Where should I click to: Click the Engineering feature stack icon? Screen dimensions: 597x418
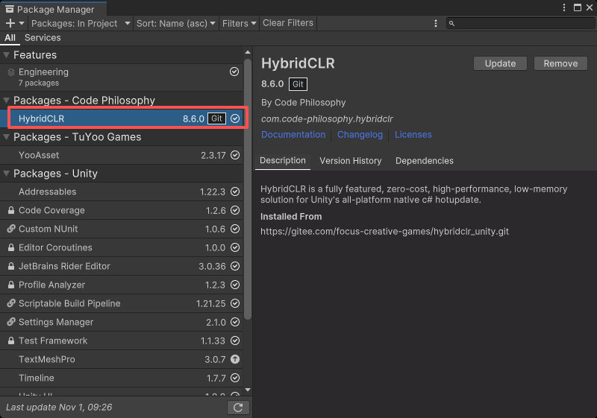[11, 72]
